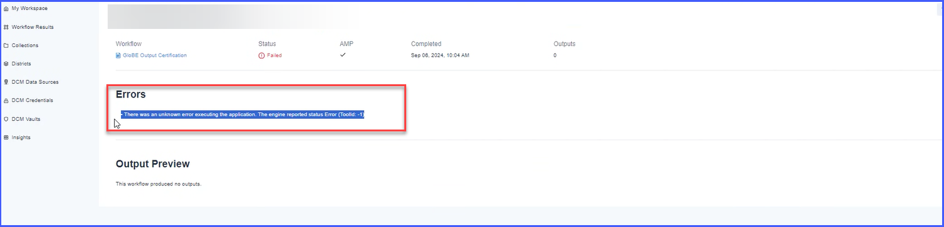Click the Failed status text
Viewport: 944px width, 227px height.
[x=274, y=55]
